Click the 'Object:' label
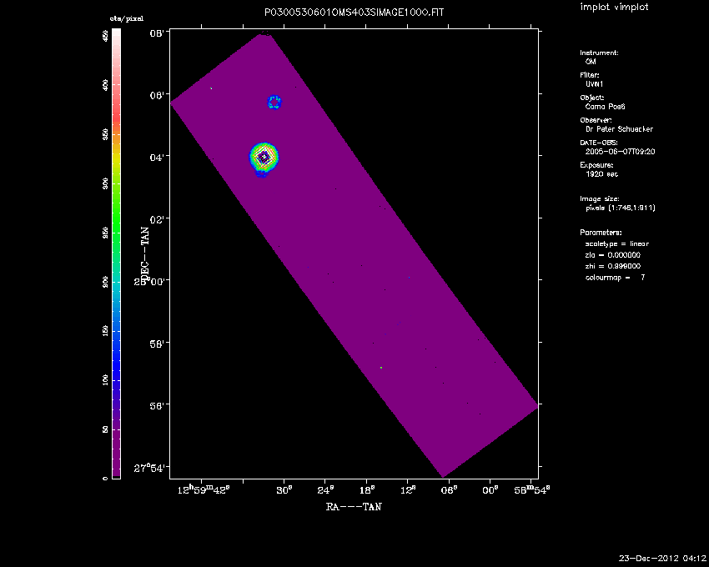Viewport: 709px width, 567px height. tap(592, 98)
